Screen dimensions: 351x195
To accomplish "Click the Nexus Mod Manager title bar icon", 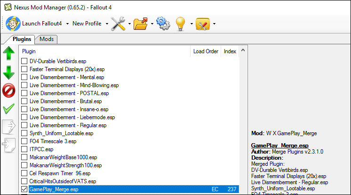I will (x=8, y=7).
